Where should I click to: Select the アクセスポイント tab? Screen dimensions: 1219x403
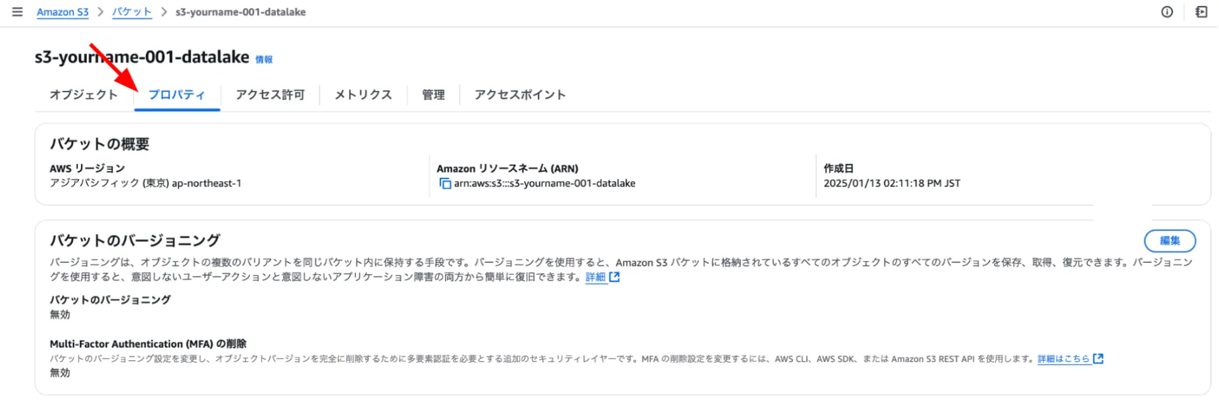pos(520,95)
